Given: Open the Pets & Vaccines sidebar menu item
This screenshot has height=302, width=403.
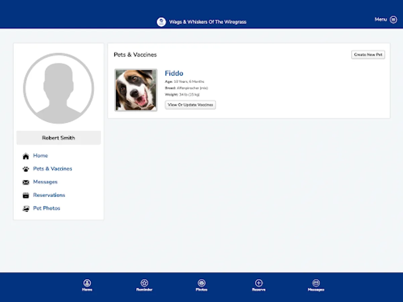Looking at the screenshot, I should (x=52, y=169).
